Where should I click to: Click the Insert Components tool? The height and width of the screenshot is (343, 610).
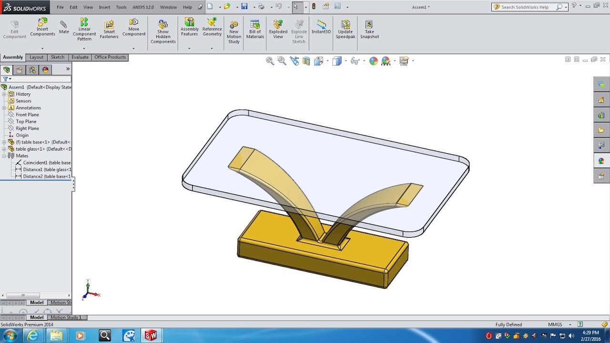click(42, 28)
